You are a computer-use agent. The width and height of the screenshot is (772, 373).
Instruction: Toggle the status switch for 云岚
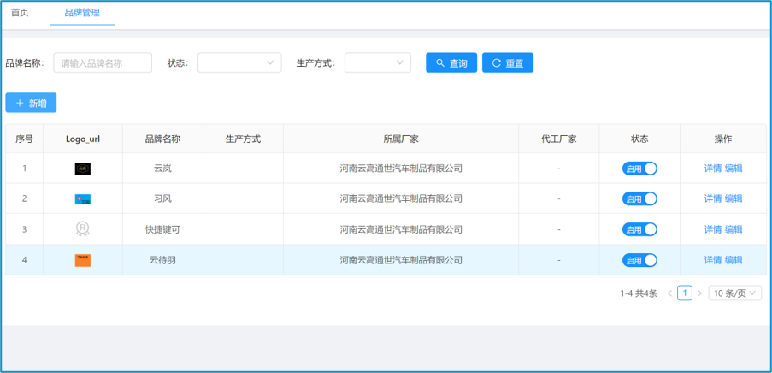(639, 169)
